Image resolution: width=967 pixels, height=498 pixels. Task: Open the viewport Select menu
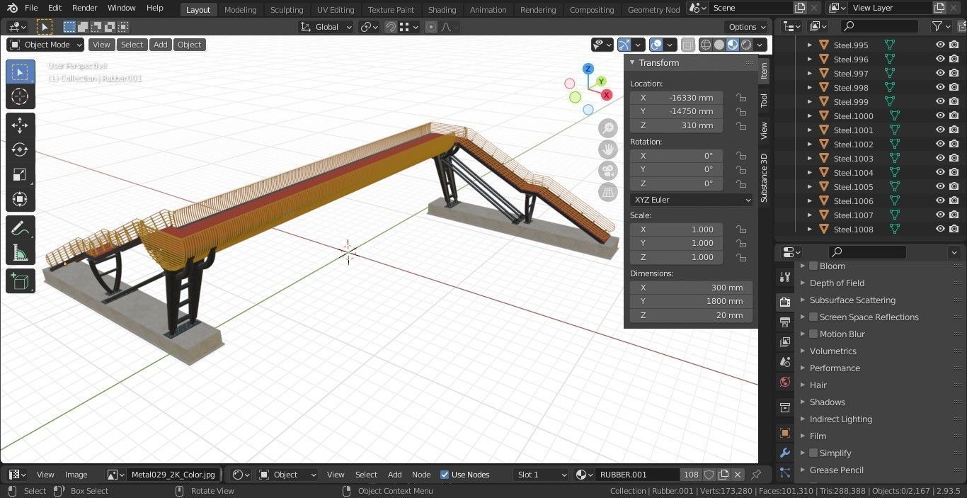point(132,45)
